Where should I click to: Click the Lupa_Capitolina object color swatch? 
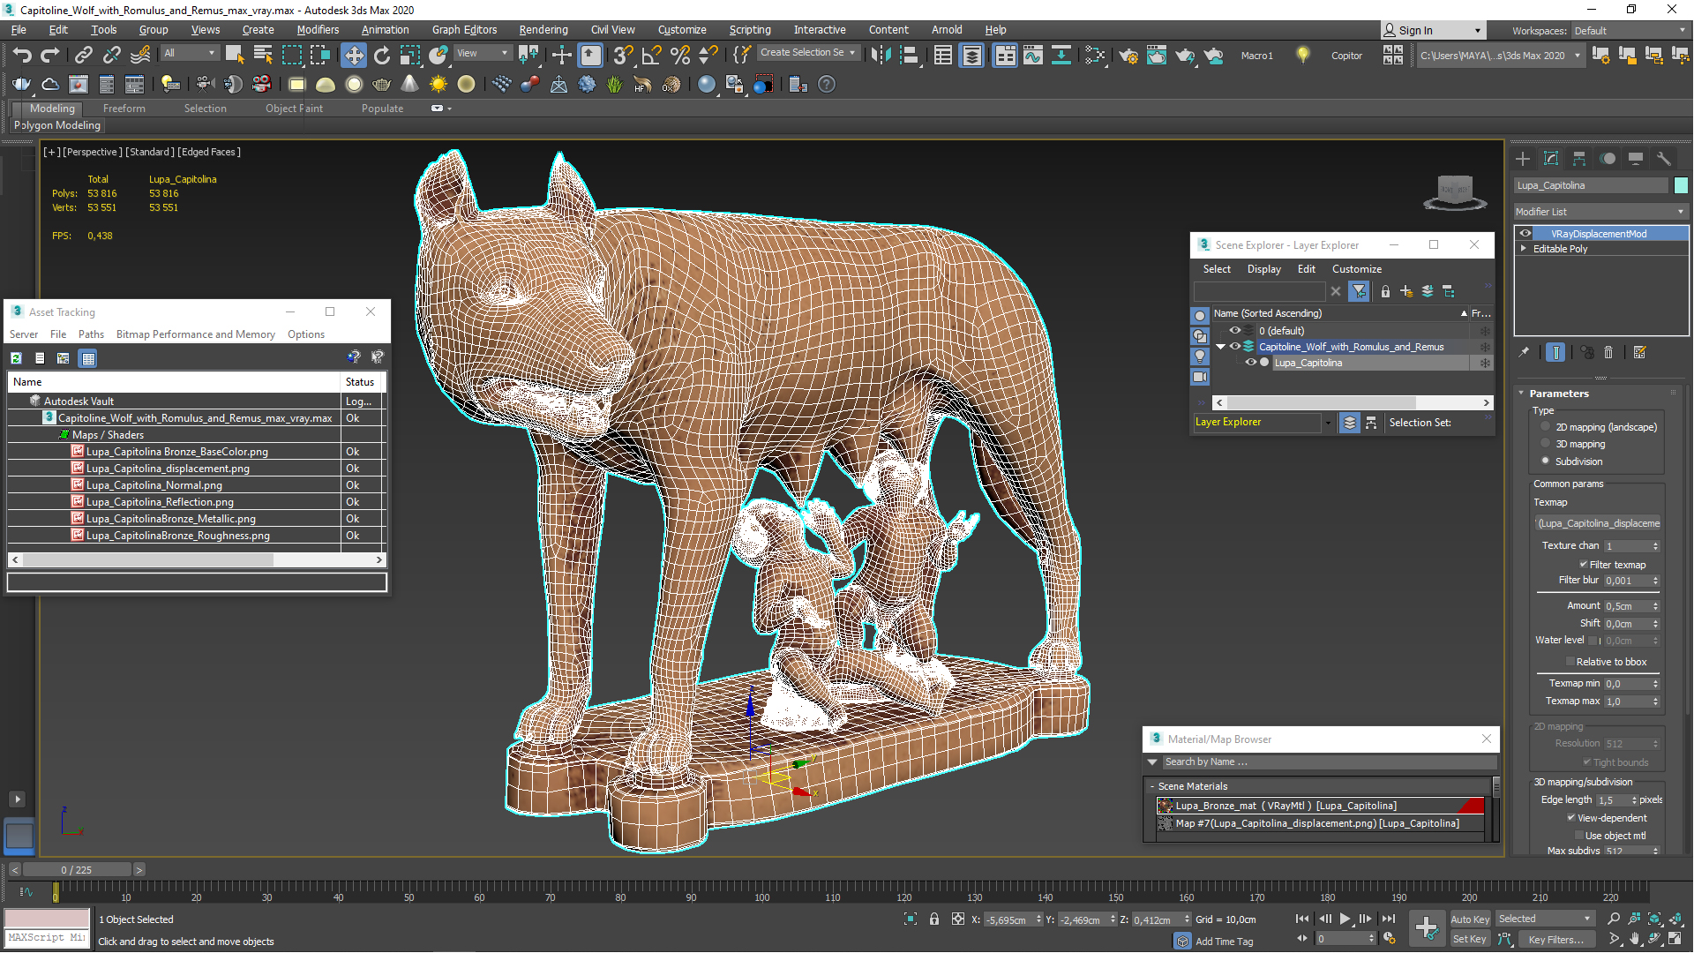click(1681, 185)
